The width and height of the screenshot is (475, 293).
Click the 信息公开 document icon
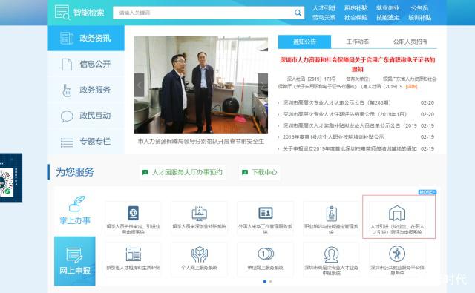67,65
